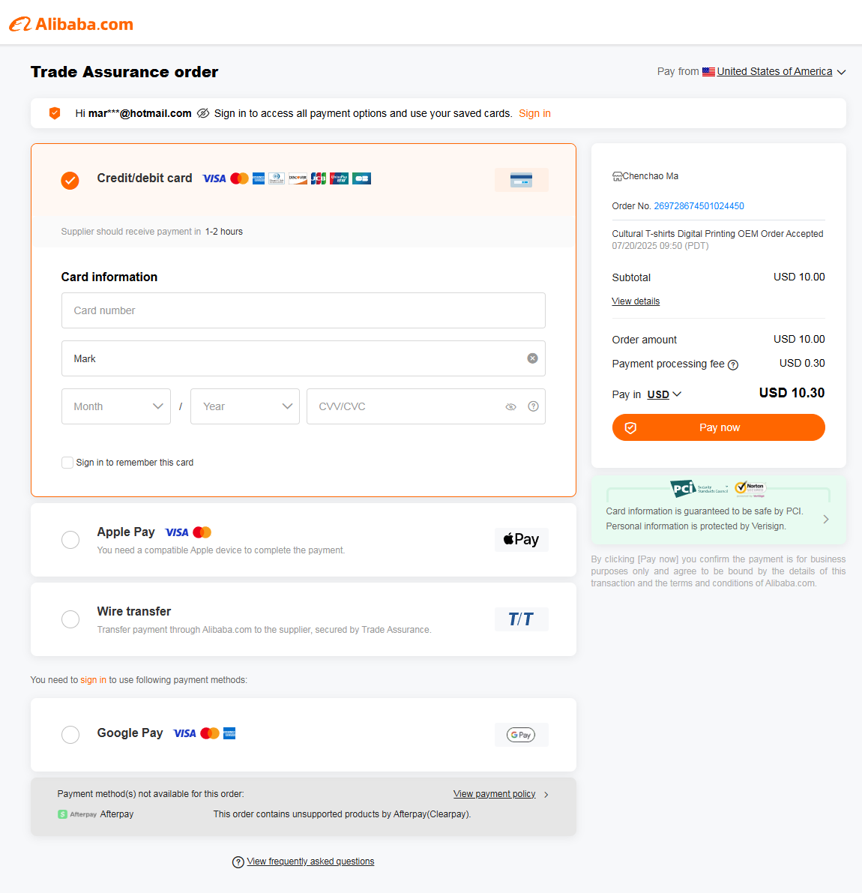Clear the cardholder name field
The height and width of the screenshot is (893, 862).
(x=532, y=358)
